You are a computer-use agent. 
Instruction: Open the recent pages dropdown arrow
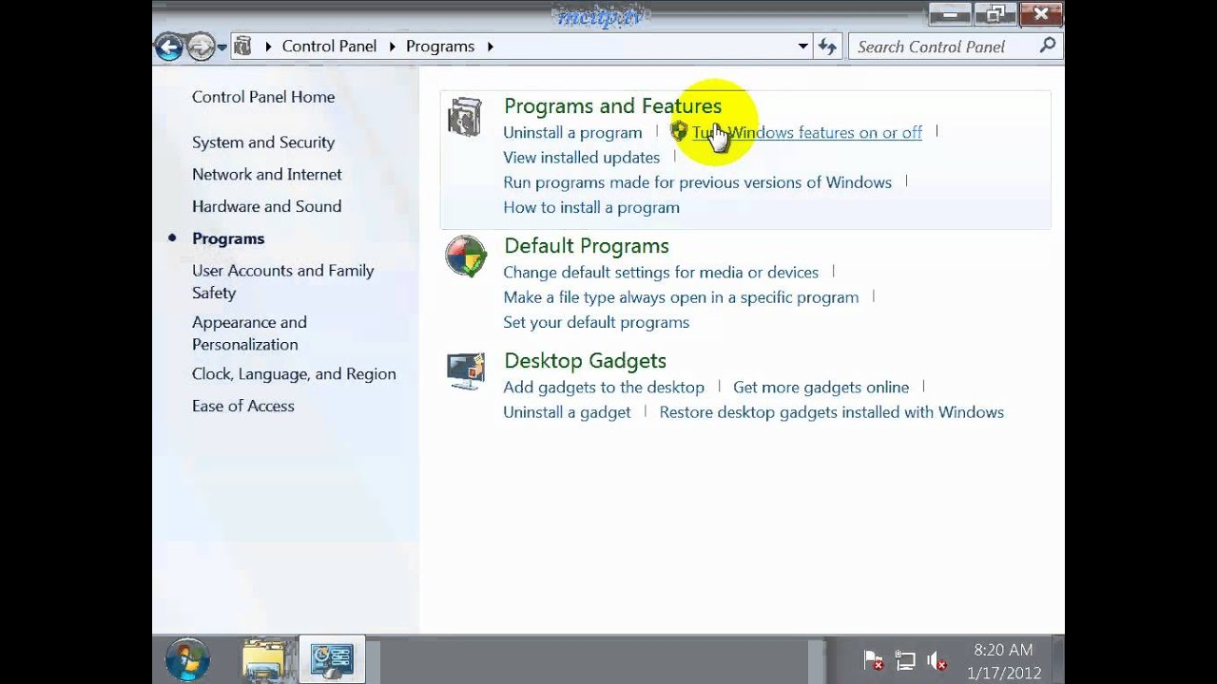(222, 47)
